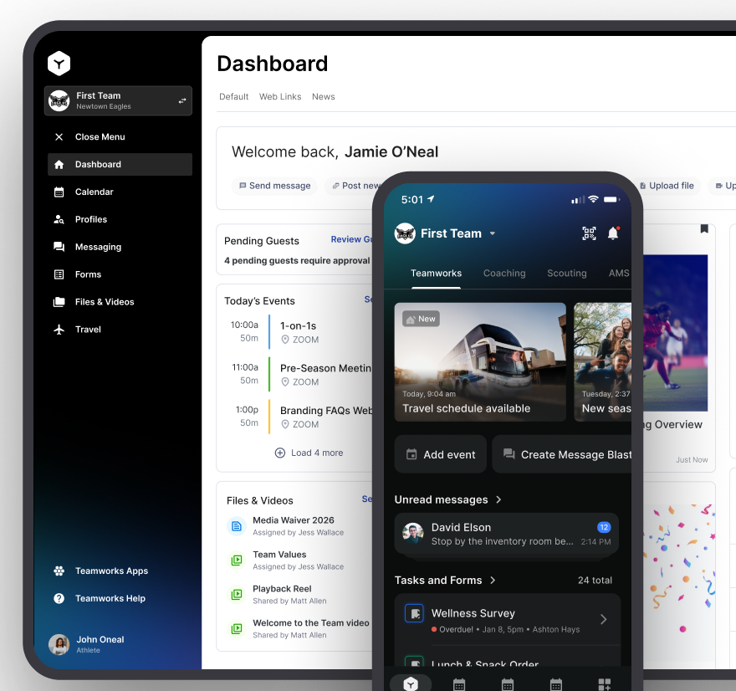Expand Tasks and Forms section
Screen dimensions: 736x691
(x=493, y=580)
